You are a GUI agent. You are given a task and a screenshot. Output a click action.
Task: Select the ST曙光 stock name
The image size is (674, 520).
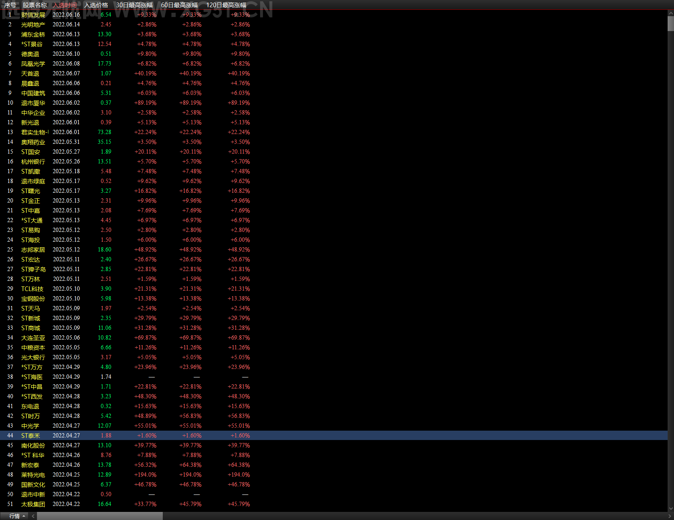[31, 191]
